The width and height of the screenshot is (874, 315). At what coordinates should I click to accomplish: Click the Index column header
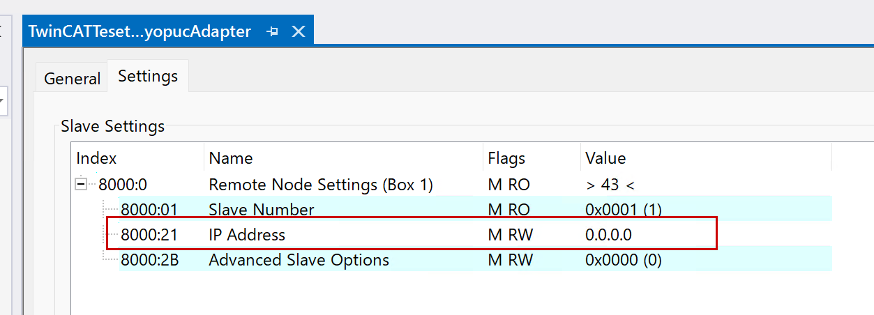tap(96, 158)
